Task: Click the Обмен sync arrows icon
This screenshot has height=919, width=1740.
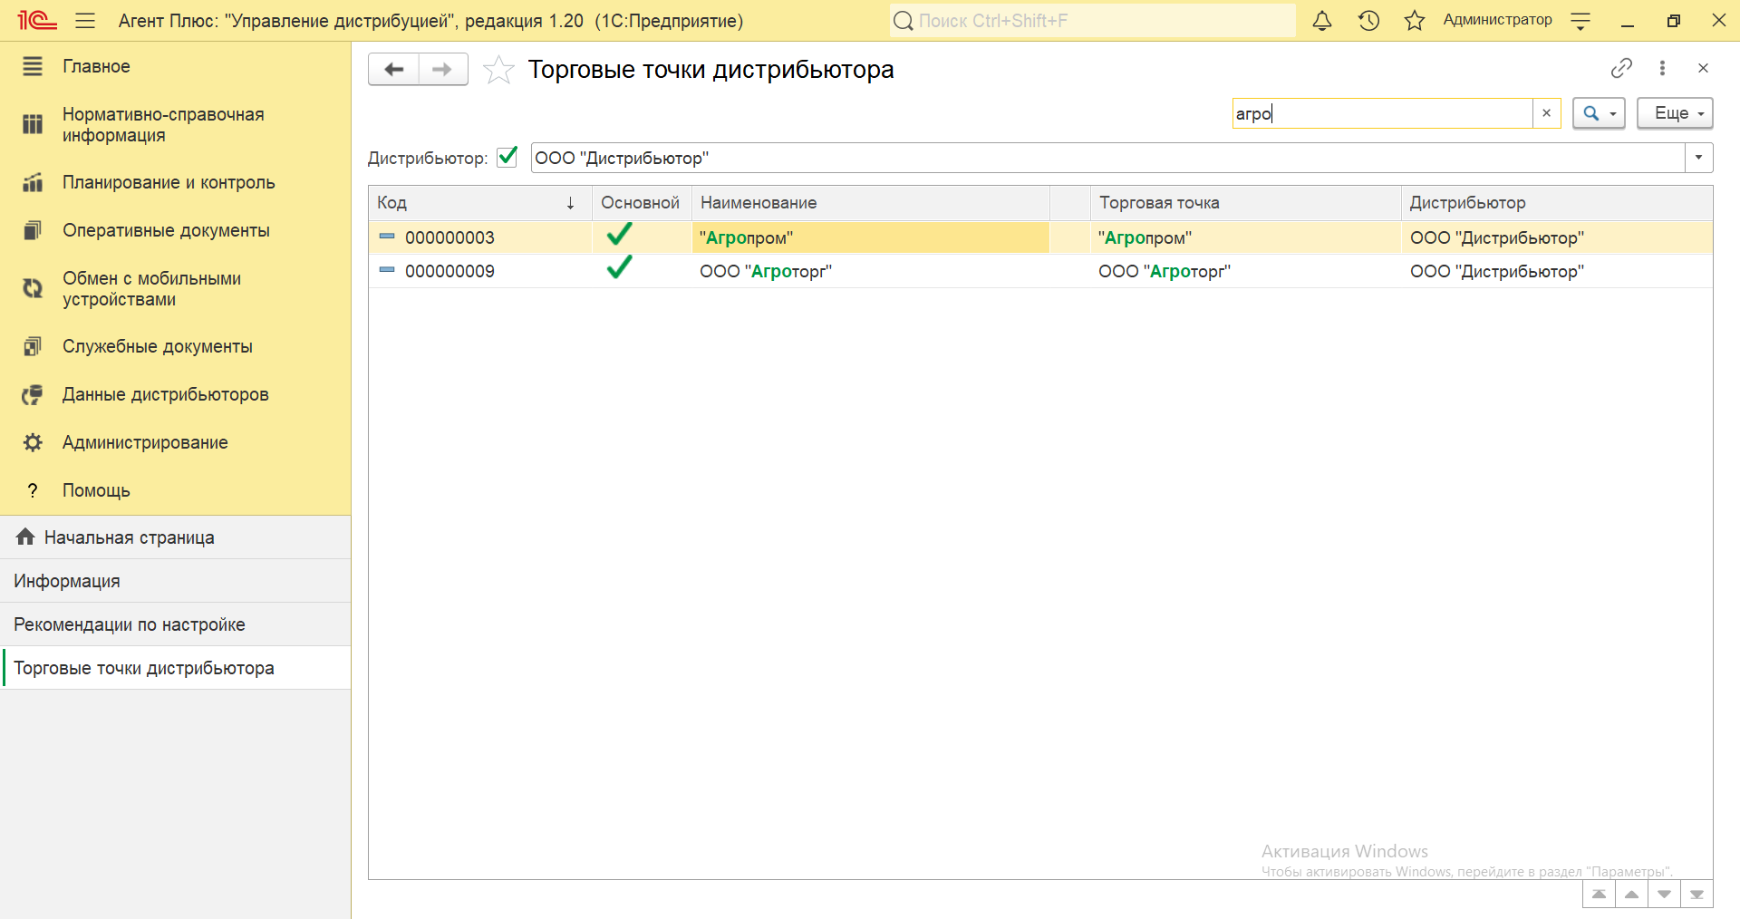Action: (x=33, y=288)
